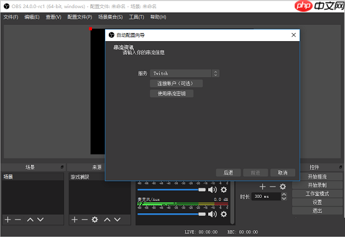The image size is (345, 237).
Task: Pop out the 场景 dock panel icon
Action: [x=62, y=167]
